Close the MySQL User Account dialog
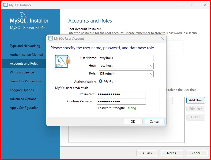Screen dimensions: 211x160 point(162,38)
